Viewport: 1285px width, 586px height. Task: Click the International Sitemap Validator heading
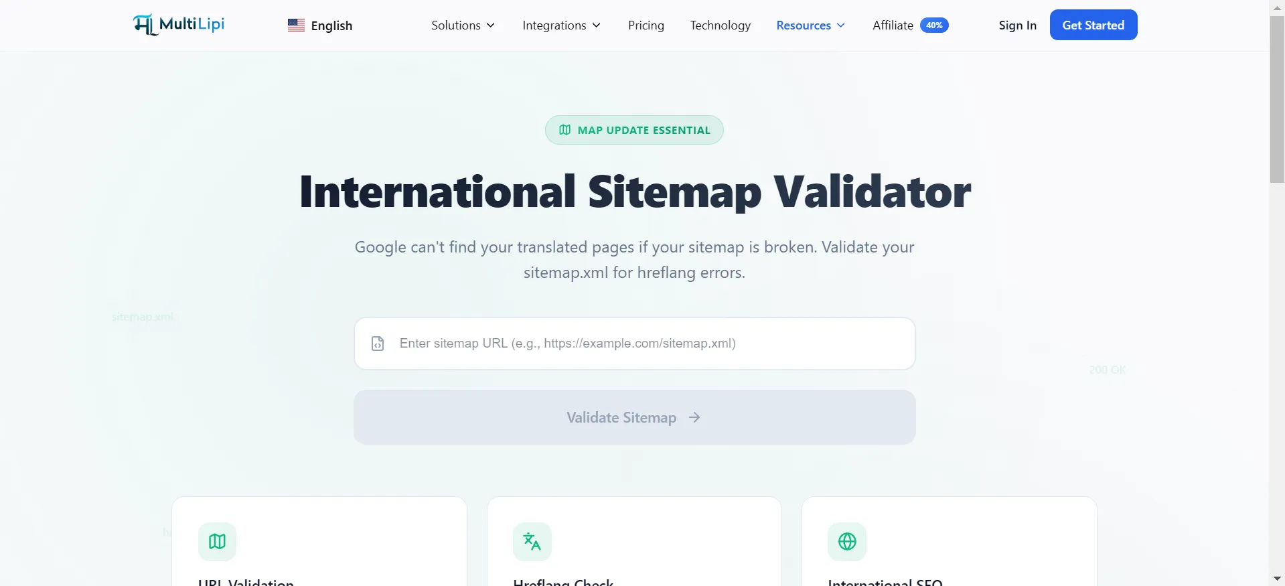pyautogui.click(x=635, y=192)
